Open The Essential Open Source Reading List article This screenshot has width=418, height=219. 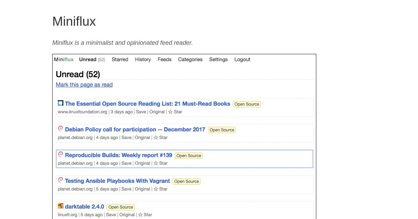pyautogui.click(x=148, y=104)
